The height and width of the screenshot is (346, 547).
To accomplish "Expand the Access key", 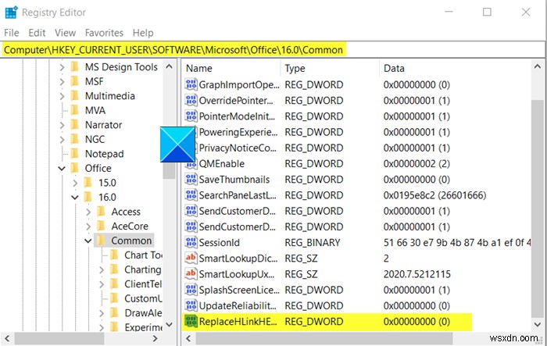I will 88,212.
